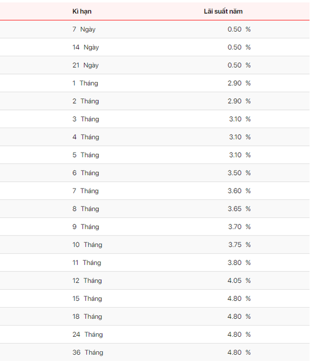Click the 3.65 % interest rate

tap(239, 209)
